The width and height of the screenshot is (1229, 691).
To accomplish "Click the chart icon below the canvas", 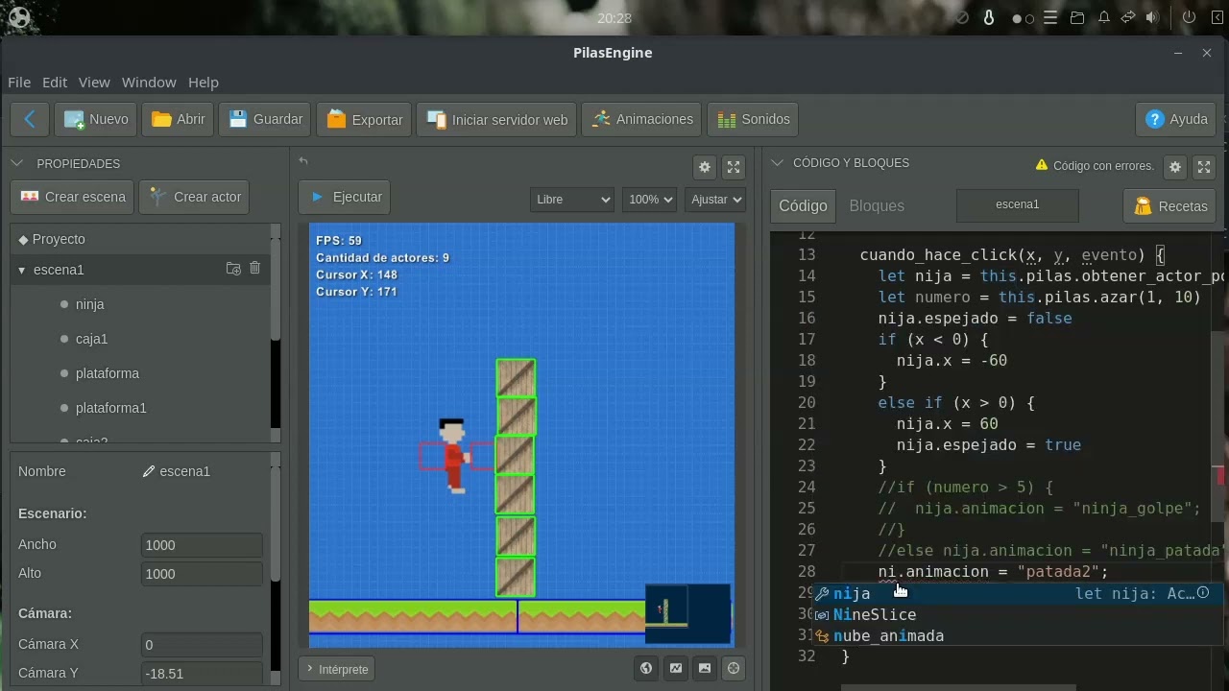I will click(676, 668).
